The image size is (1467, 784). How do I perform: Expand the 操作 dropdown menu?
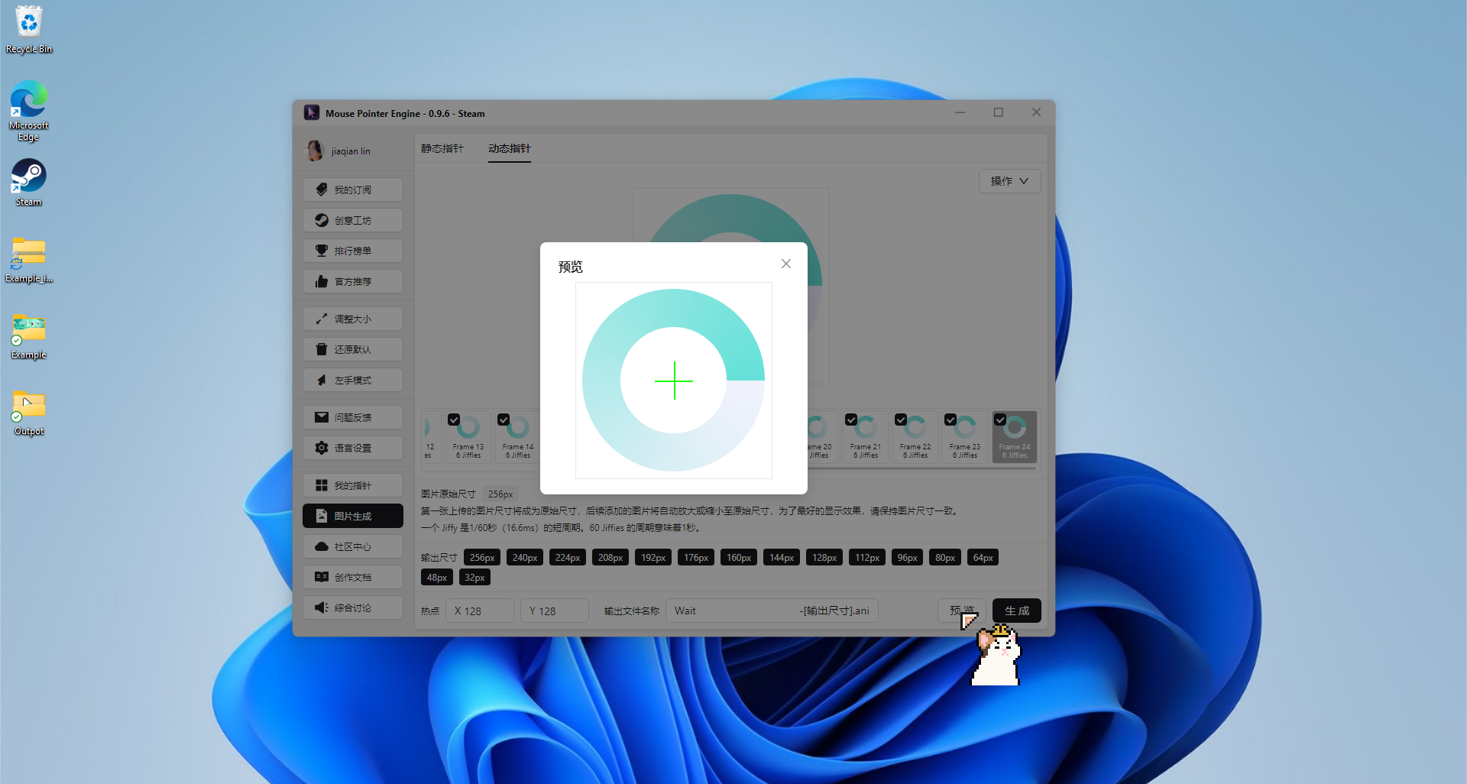[1009, 181]
